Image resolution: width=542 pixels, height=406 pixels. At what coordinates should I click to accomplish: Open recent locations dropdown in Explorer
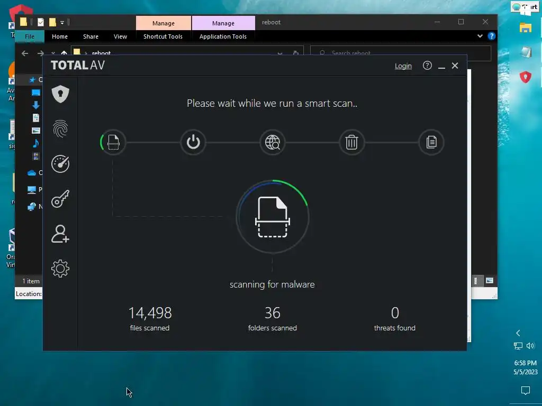pyautogui.click(x=53, y=53)
